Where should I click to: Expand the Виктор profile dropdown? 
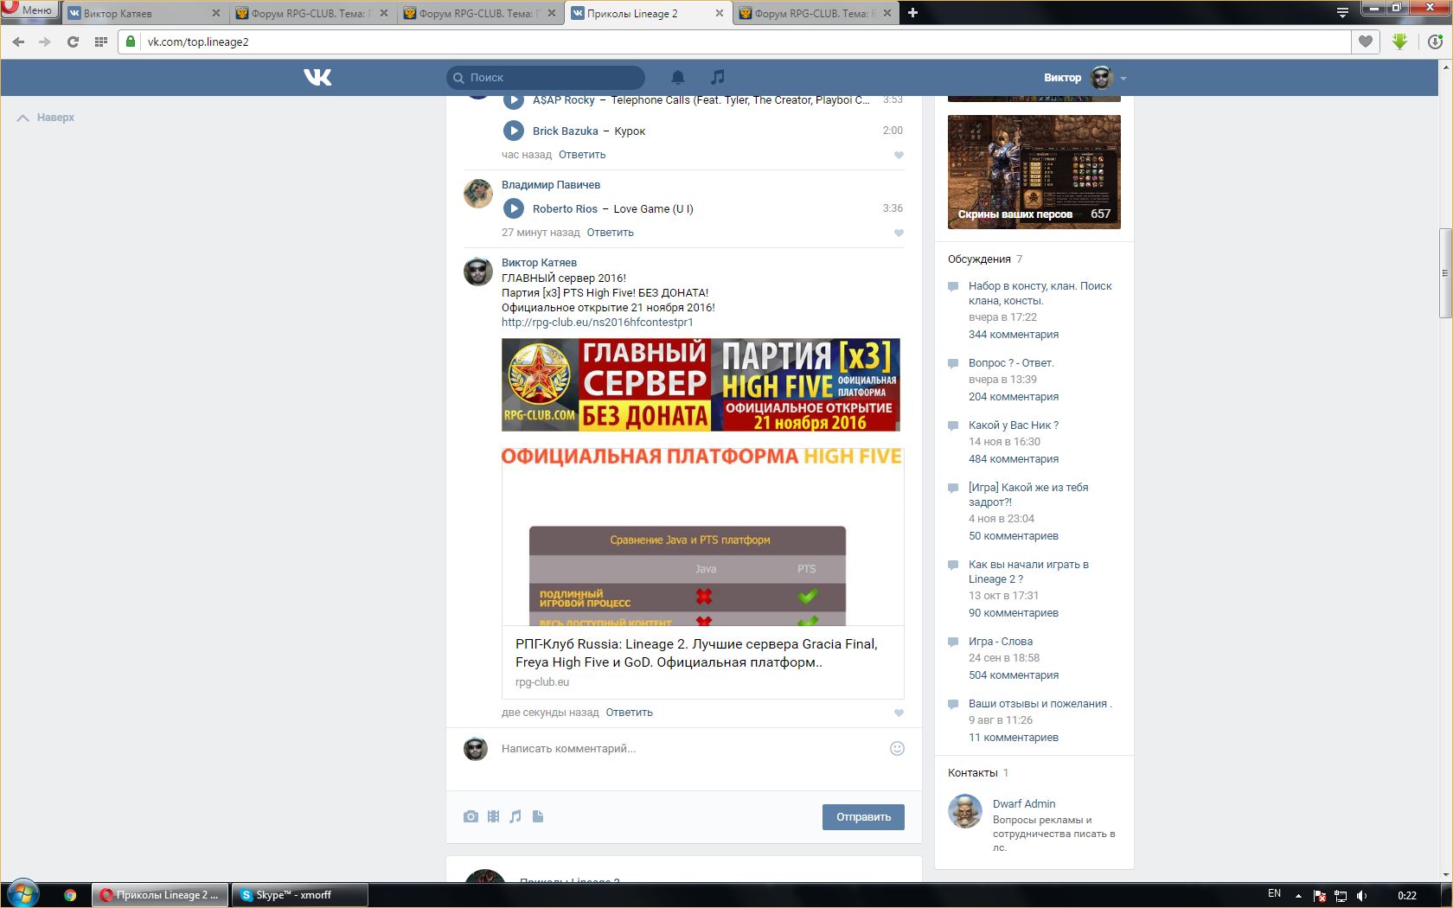[x=1123, y=78]
